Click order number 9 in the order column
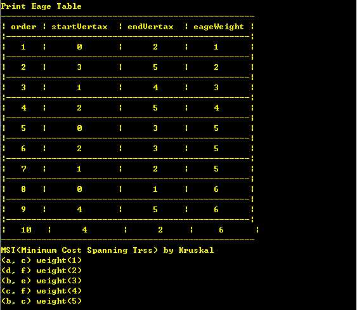The height and width of the screenshot is (310, 357). coord(23,210)
